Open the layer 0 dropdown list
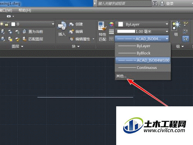This screenshot has width=193, height=145. (53, 24)
